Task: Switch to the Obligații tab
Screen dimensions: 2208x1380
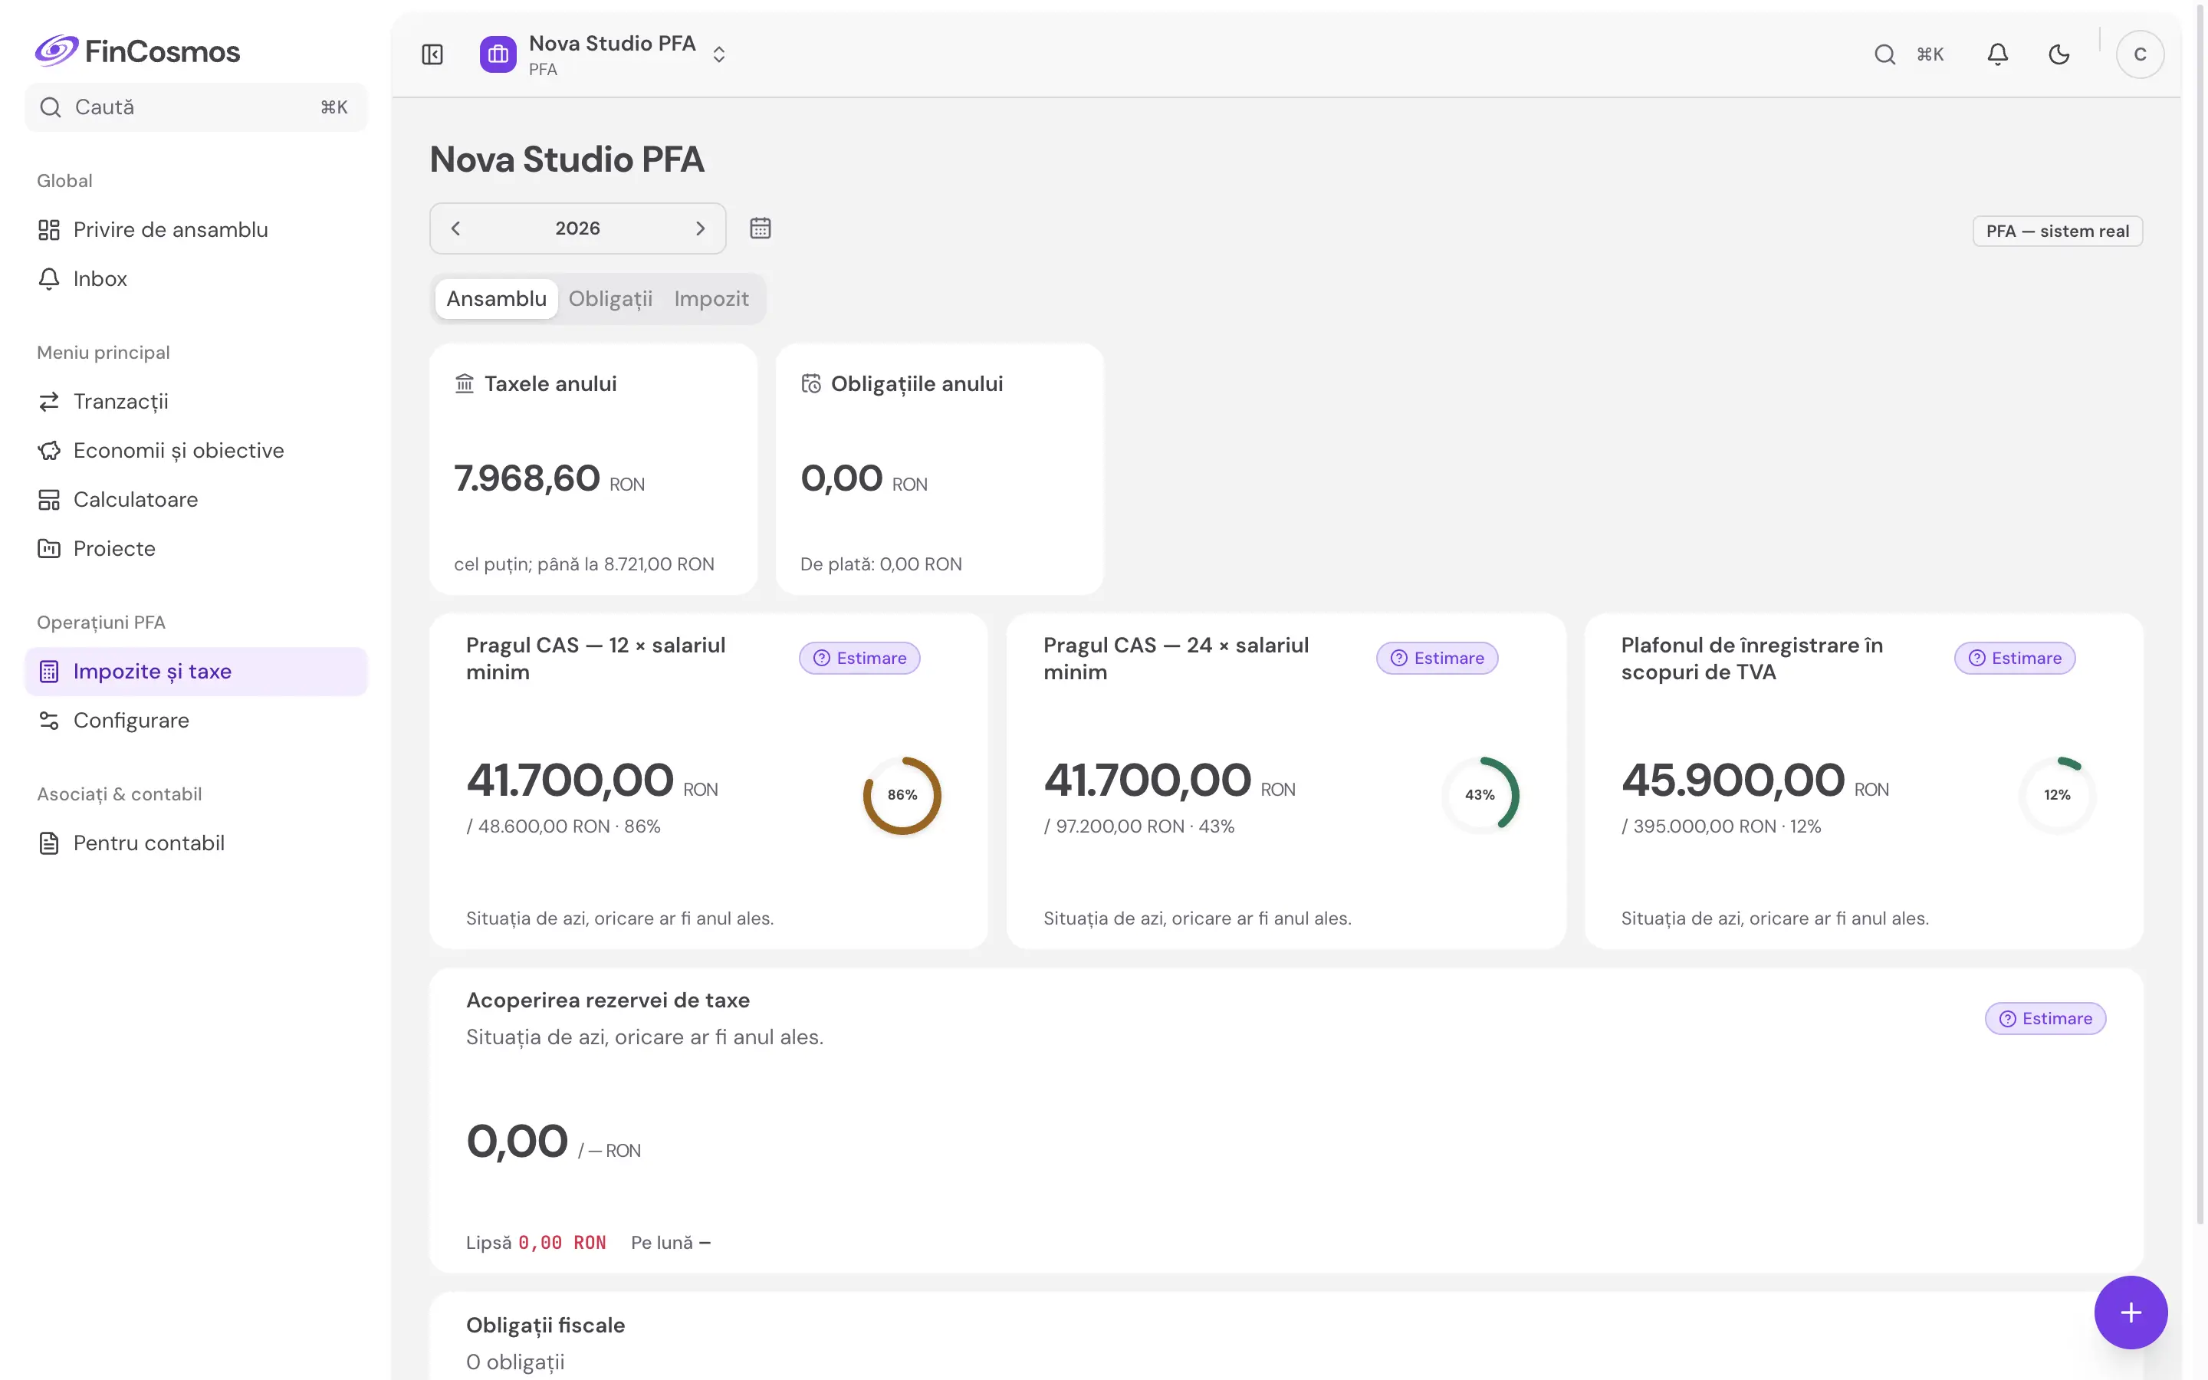Action: pyautogui.click(x=610, y=298)
